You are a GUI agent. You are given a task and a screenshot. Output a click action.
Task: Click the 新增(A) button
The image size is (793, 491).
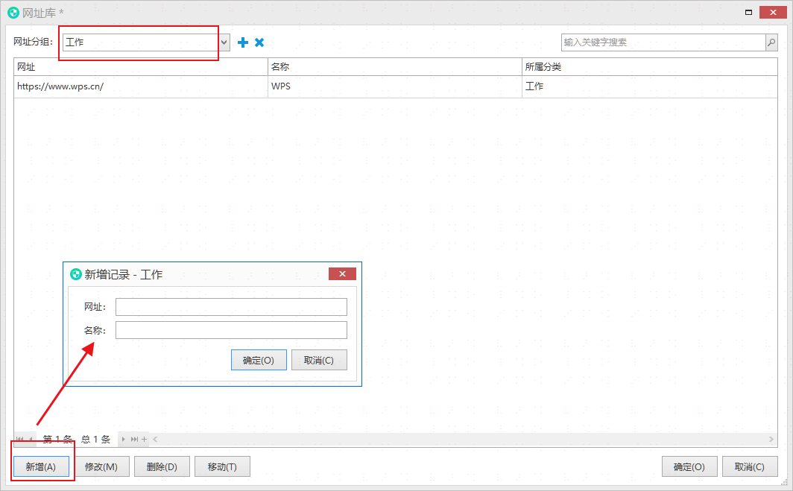(x=41, y=466)
